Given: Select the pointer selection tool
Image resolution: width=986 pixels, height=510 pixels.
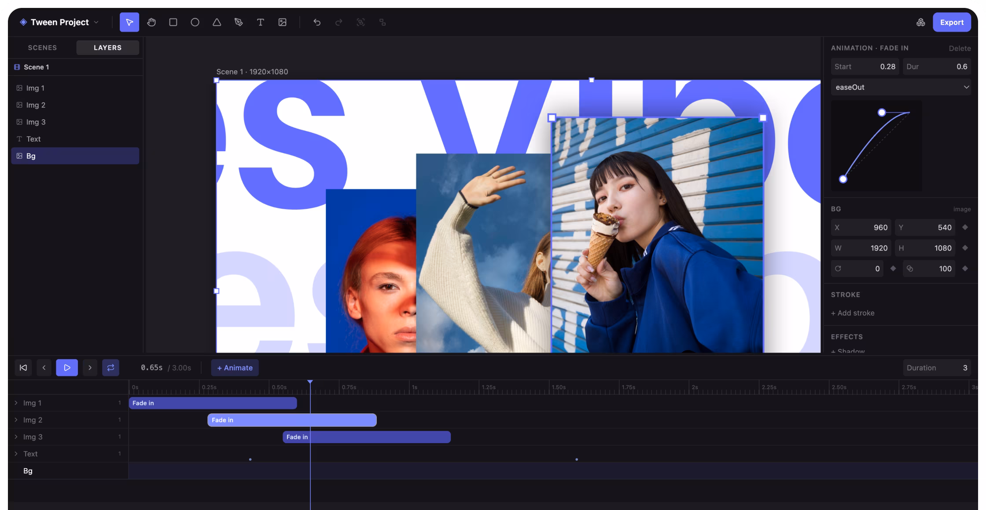Looking at the screenshot, I should pyautogui.click(x=129, y=22).
